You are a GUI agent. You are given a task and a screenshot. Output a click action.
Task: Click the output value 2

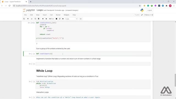[x=37, y=43]
